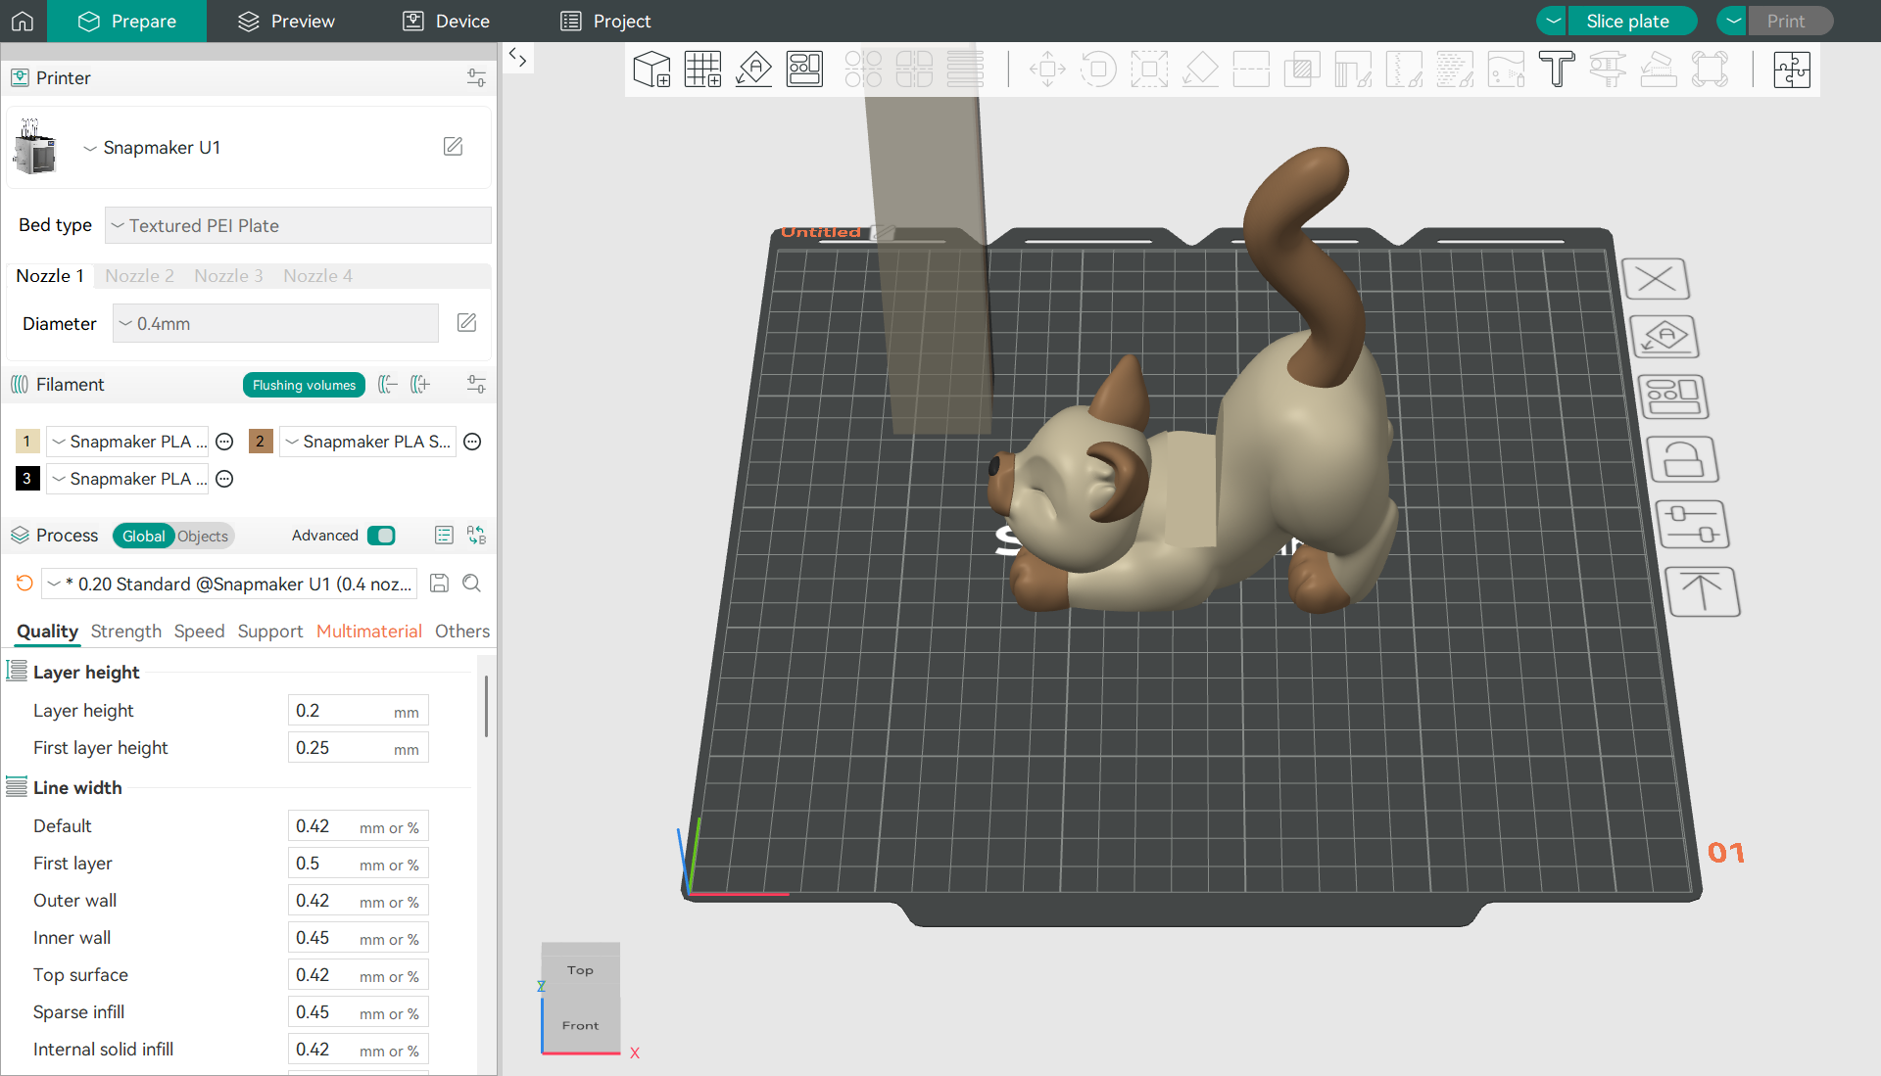The height and width of the screenshot is (1076, 1881).
Task: Click the lock plate icon
Action: [1682, 459]
